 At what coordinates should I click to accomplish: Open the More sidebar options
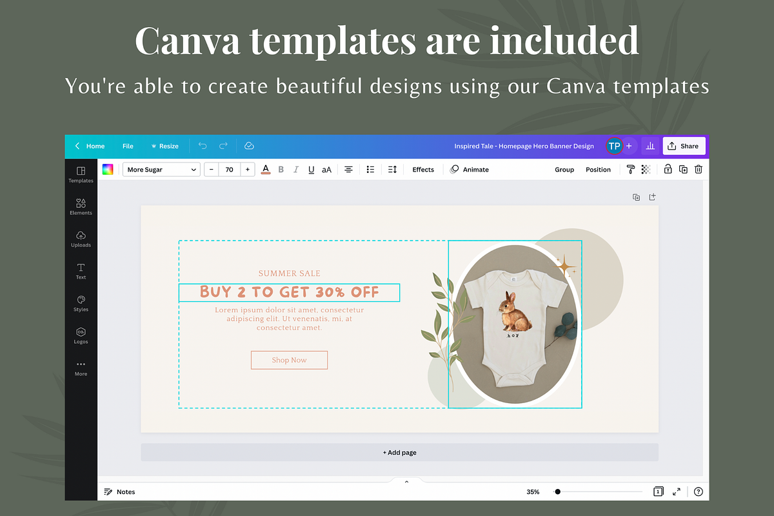[81, 368]
